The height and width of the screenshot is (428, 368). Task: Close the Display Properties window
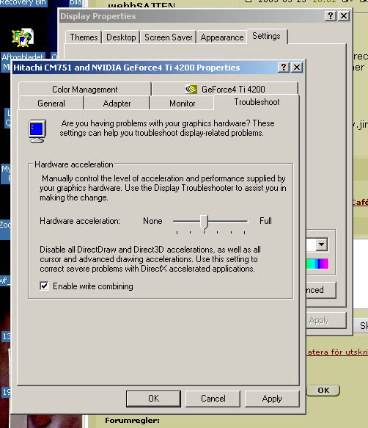(344, 16)
